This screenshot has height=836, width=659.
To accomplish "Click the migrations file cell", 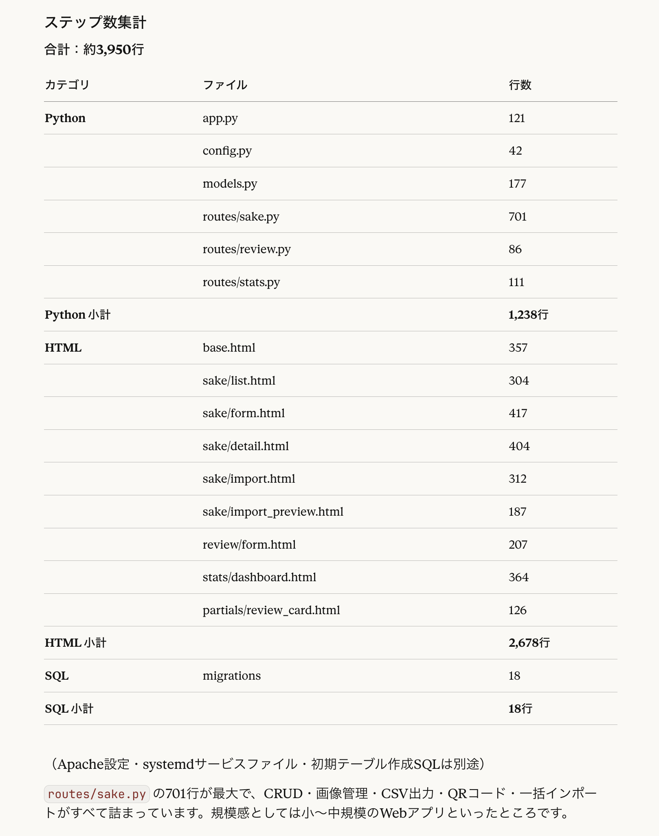I will [231, 676].
